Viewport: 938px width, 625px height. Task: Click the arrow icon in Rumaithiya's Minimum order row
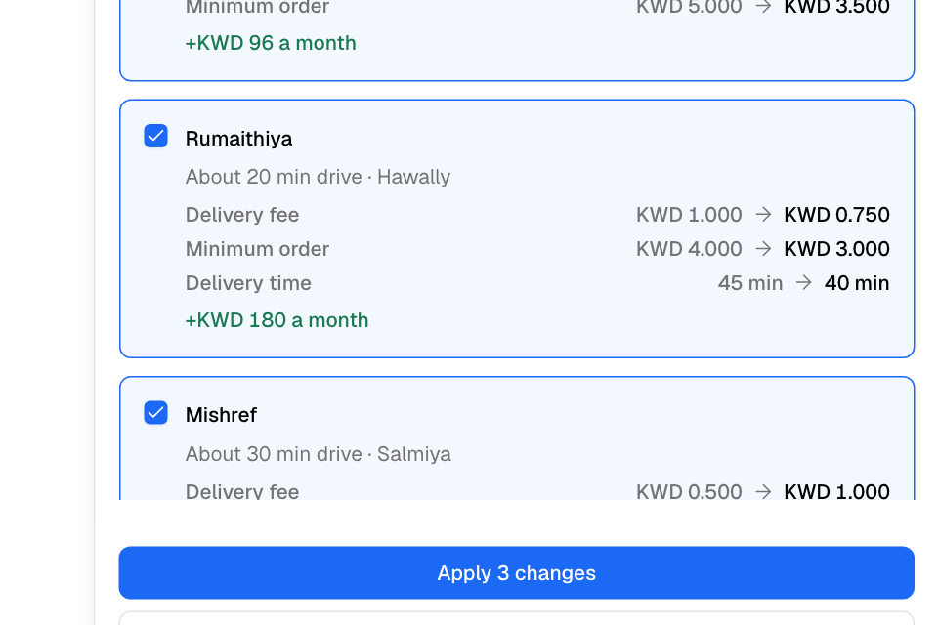tap(763, 248)
